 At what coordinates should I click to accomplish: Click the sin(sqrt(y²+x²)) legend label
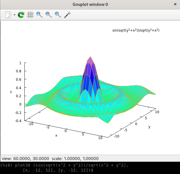point(136,30)
